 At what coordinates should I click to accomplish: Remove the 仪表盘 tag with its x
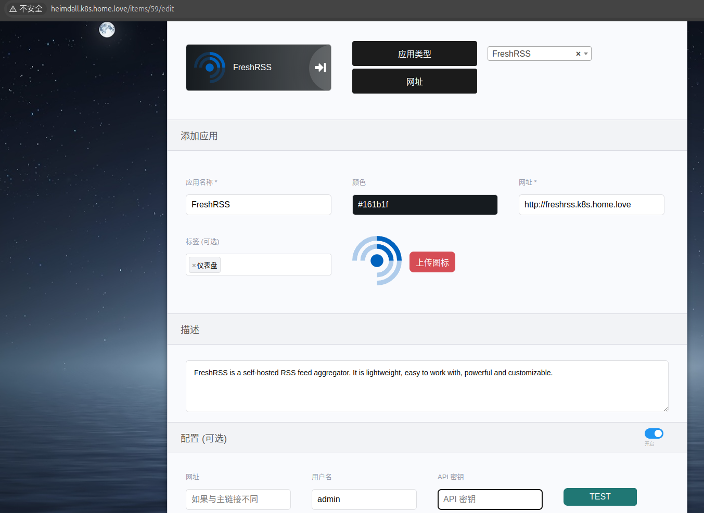[x=194, y=266]
